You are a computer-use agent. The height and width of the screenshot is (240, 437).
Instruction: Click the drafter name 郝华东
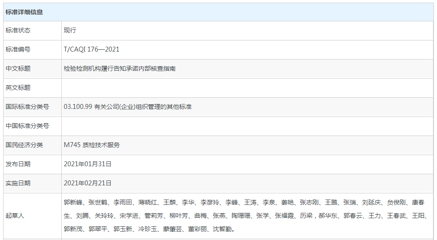328,216
